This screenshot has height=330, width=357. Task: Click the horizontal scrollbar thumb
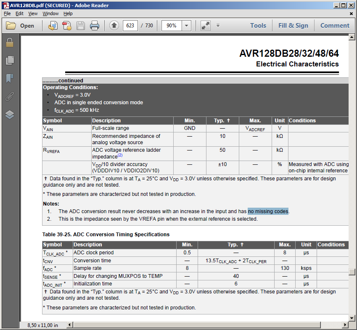pos(197,325)
